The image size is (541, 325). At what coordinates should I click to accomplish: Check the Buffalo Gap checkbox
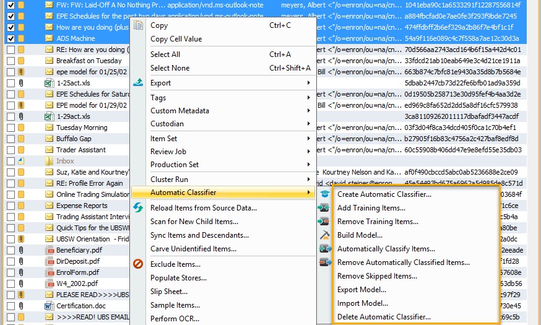click(11, 139)
